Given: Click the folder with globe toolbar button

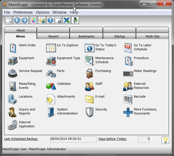Looking at the screenshot, I should point(42,20).
